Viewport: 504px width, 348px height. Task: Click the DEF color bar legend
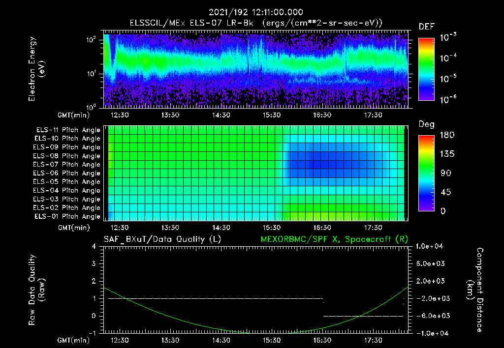(426, 69)
